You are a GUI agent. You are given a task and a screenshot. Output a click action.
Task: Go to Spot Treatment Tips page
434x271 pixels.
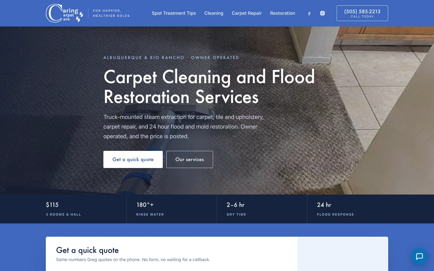[174, 13]
